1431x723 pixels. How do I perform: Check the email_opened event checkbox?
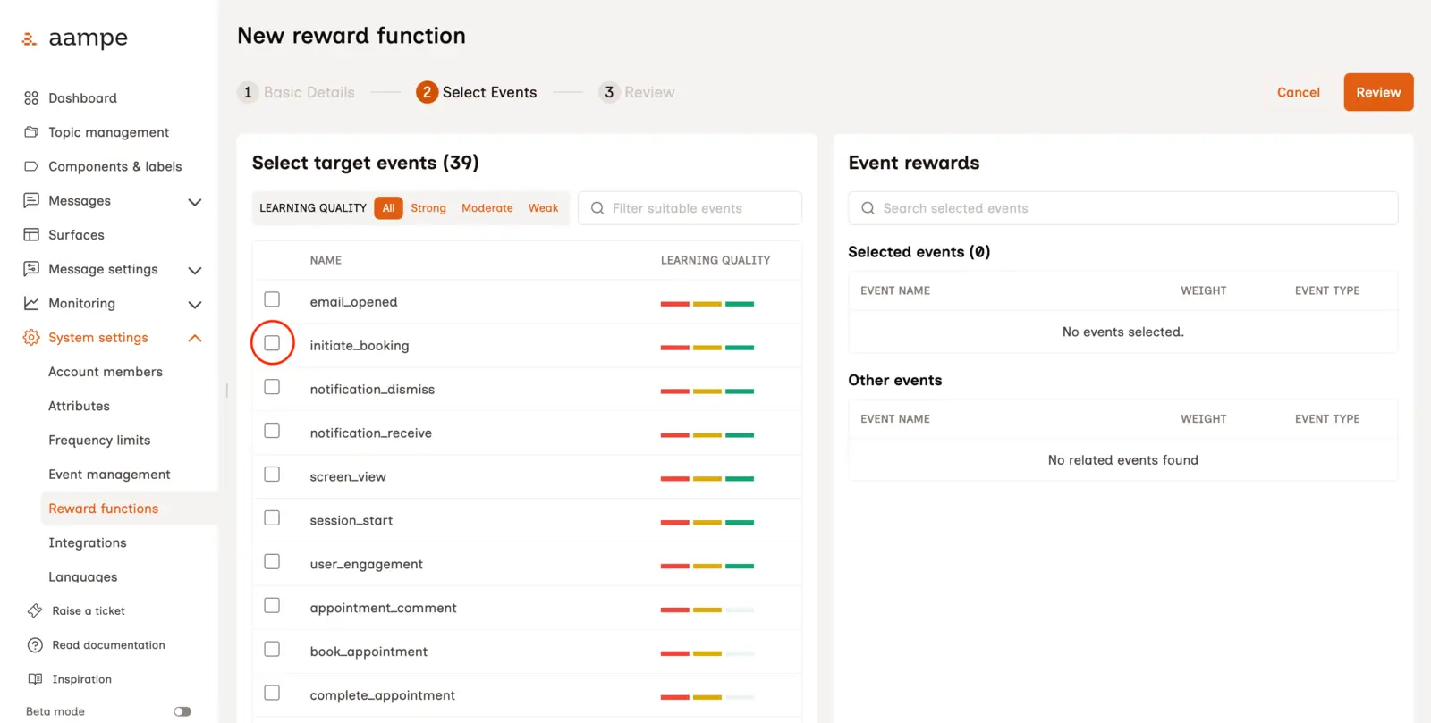click(x=272, y=299)
